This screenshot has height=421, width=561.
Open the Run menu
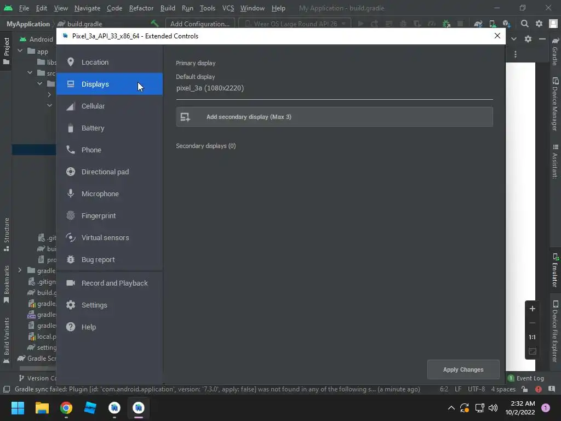click(x=187, y=8)
